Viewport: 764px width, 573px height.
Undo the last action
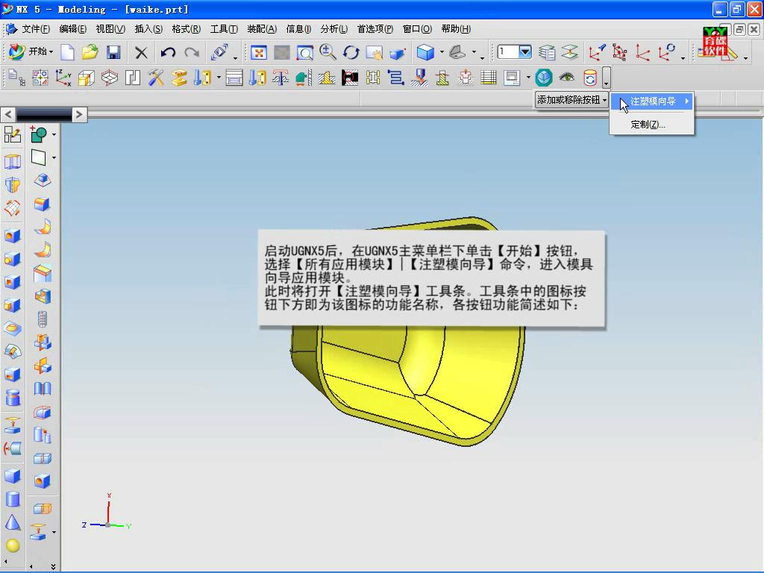pos(168,52)
